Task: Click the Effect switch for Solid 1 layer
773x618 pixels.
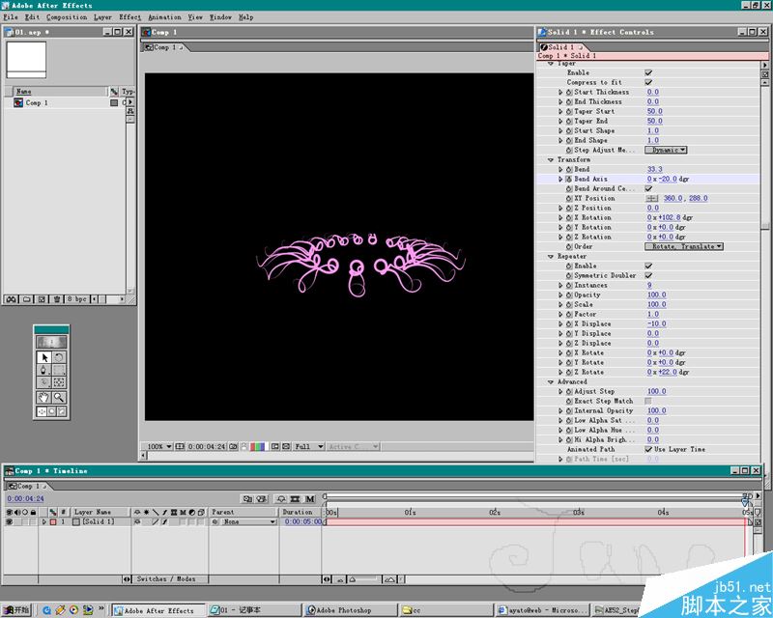Action: click(164, 521)
